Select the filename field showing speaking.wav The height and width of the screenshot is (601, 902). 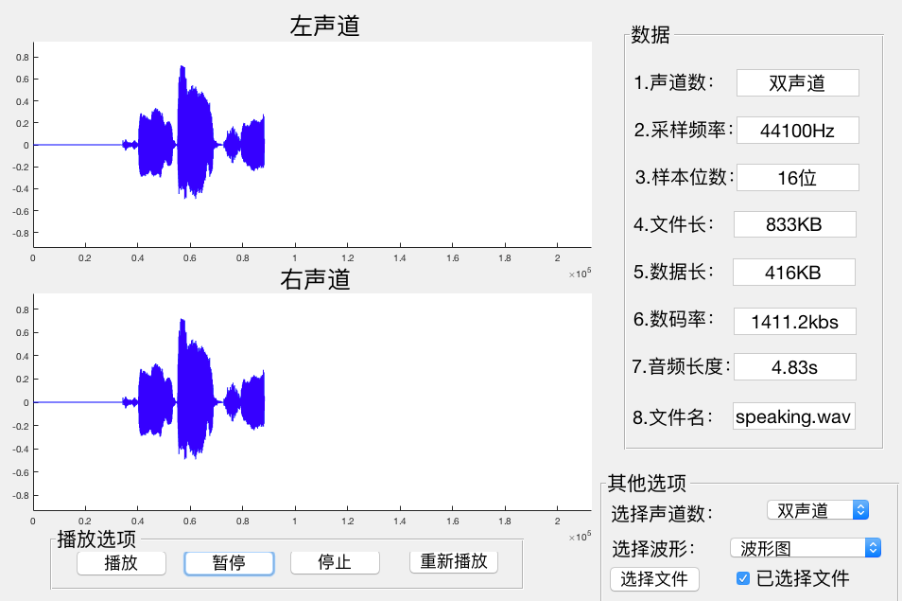[793, 415]
